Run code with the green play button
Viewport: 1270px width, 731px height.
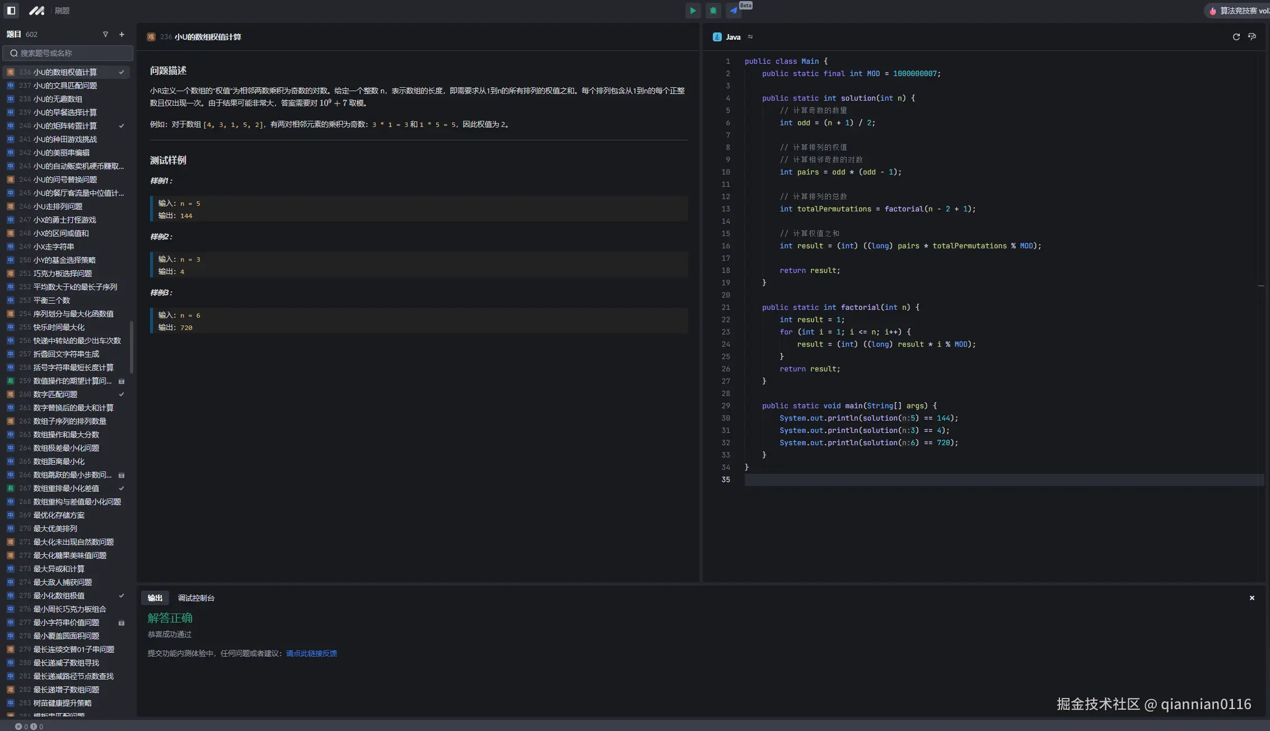click(693, 11)
